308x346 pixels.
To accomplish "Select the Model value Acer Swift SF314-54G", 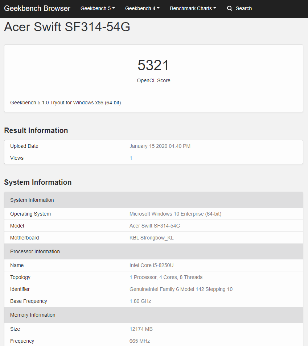I will (155, 226).
